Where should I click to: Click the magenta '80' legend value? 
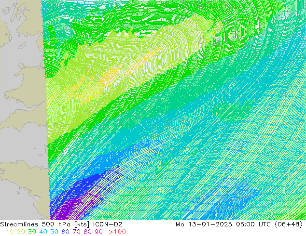tap(88, 232)
